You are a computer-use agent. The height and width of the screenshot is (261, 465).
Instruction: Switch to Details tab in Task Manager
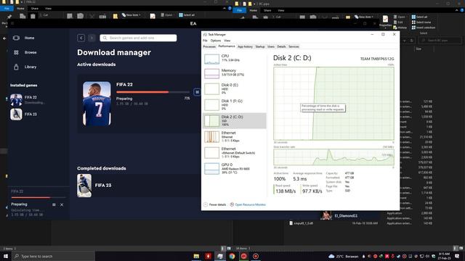coord(281,46)
